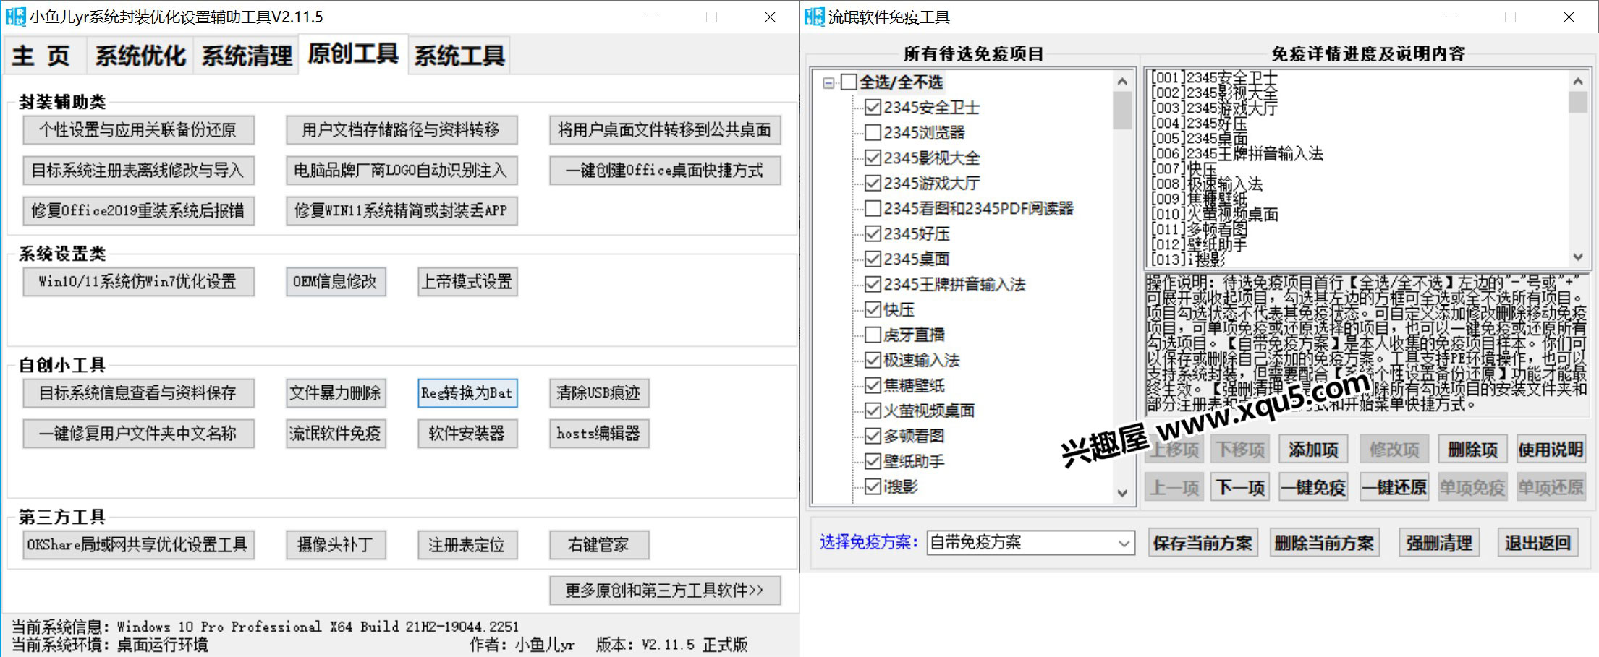Click 下一项 button
This screenshot has width=1599, height=657.
pos(1240,488)
